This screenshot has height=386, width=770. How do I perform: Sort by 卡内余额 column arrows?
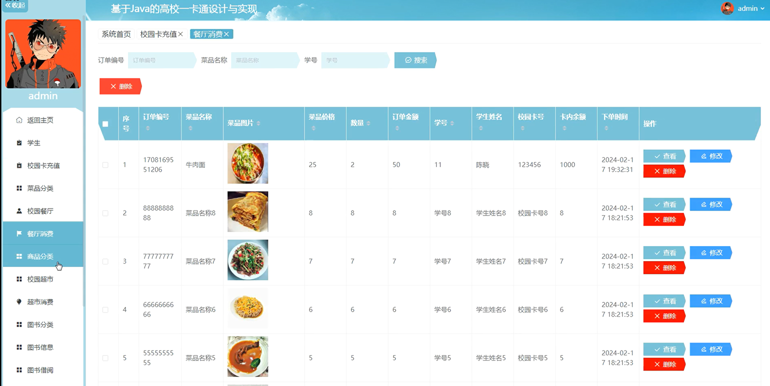click(564, 128)
